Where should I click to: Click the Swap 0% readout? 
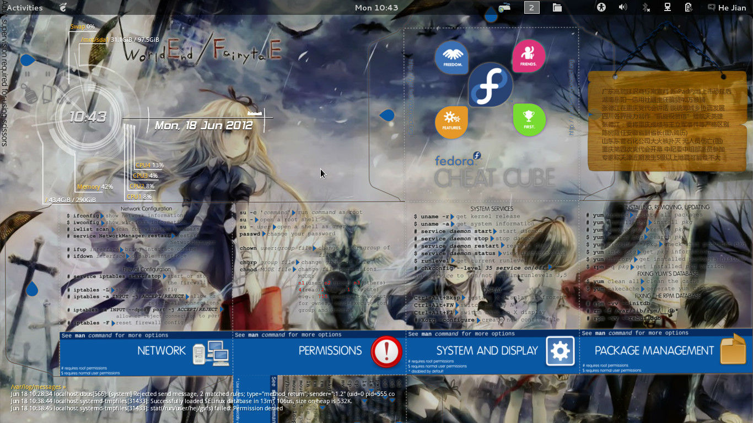click(x=83, y=26)
